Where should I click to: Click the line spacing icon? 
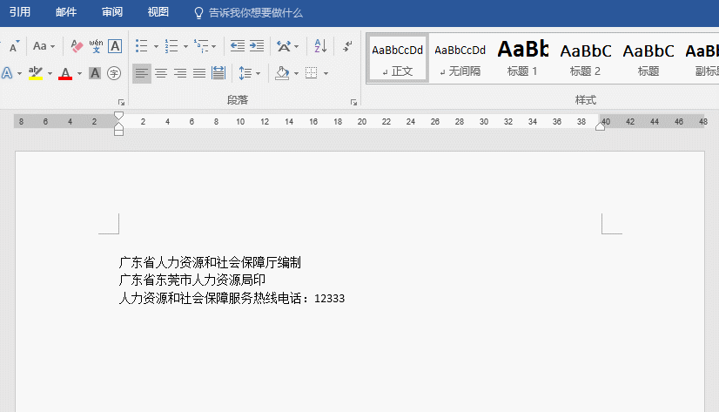[245, 73]
